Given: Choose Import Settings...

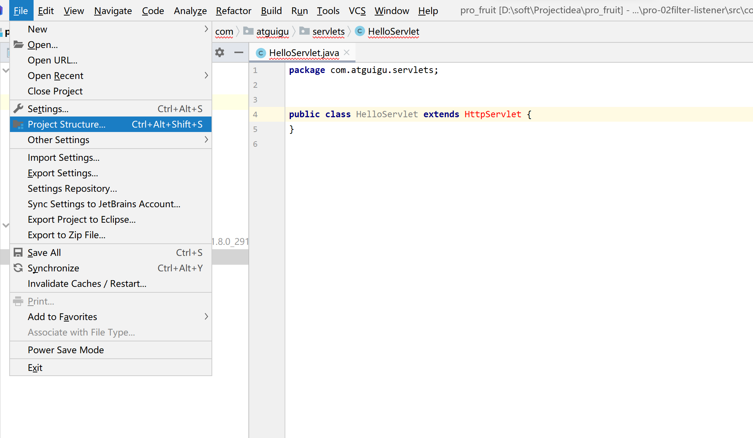Looking at the screenshot, I should click(111, 157).
